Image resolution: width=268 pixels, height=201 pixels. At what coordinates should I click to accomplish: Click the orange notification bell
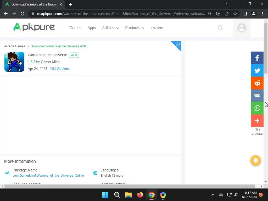click(255, 160)
